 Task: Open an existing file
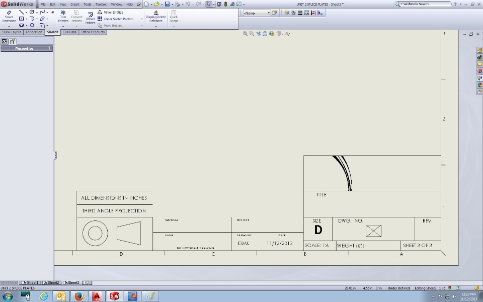pyautogui.click(x=157, y=4)
